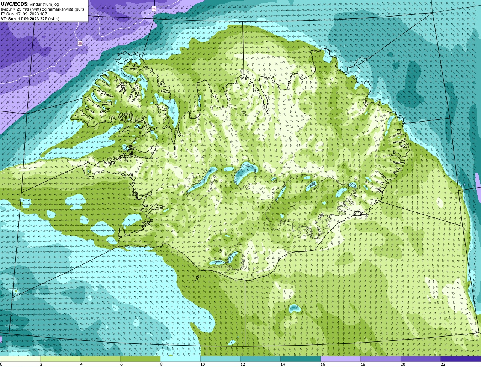Click the 18–20 m/s purple legend swatch
Viewport: 481px width, 367px height.
381,359
